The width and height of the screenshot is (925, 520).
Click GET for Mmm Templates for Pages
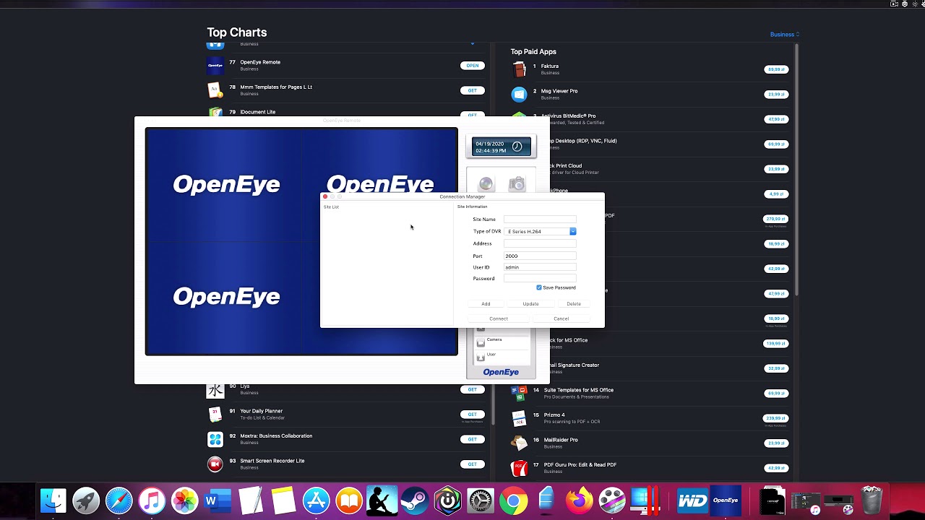click(x=472, y=90)
